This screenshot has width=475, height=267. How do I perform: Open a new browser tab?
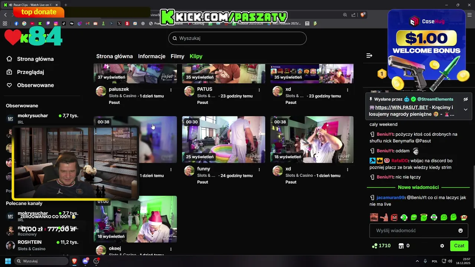tap(66, 5)
